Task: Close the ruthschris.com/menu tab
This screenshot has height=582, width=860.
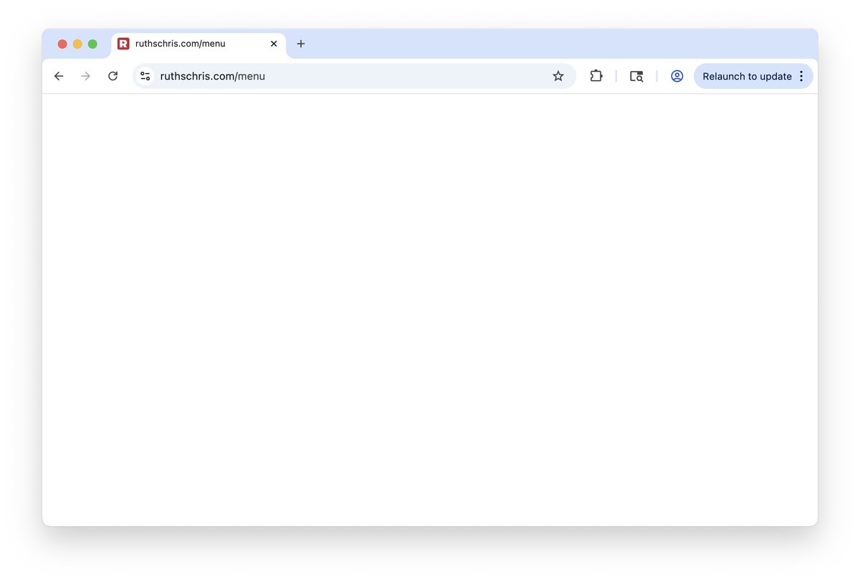Action: pyautogui.click(x=274, y=44)
